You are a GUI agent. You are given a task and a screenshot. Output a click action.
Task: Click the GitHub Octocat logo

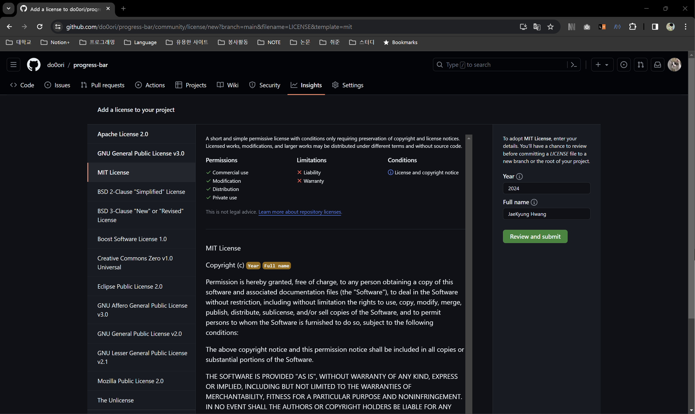[34, 65]
